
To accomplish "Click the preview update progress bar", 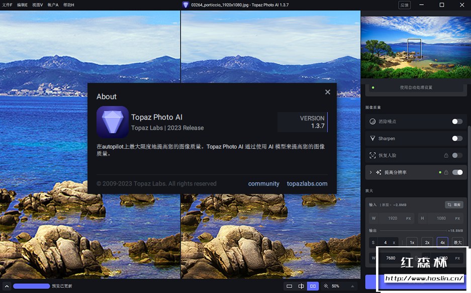I will click(x=32, y=286).
